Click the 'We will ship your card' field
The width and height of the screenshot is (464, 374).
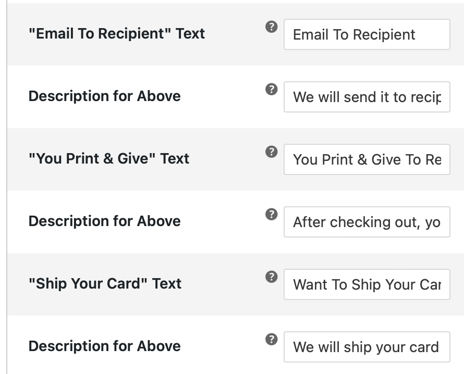point(367,347)
